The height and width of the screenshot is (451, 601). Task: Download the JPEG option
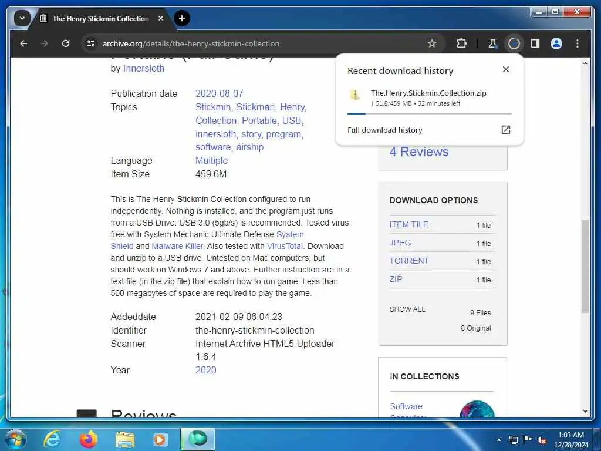tap(400, 243)
